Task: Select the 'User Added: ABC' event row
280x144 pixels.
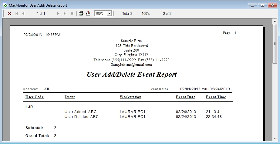Action: click(80, 112)
